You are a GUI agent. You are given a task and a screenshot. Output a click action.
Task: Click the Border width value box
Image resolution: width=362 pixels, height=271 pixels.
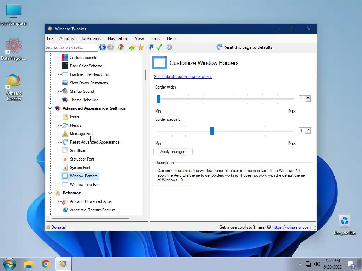[x=302, y=99]
